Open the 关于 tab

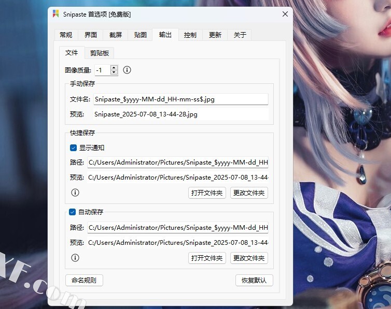(x=240, y=35)
